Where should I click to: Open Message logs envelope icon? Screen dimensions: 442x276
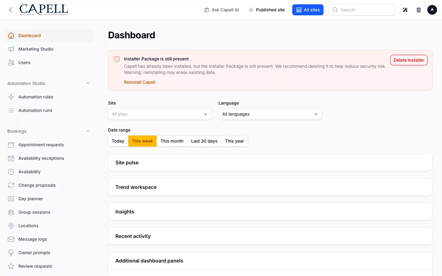(x=11, y=239)
